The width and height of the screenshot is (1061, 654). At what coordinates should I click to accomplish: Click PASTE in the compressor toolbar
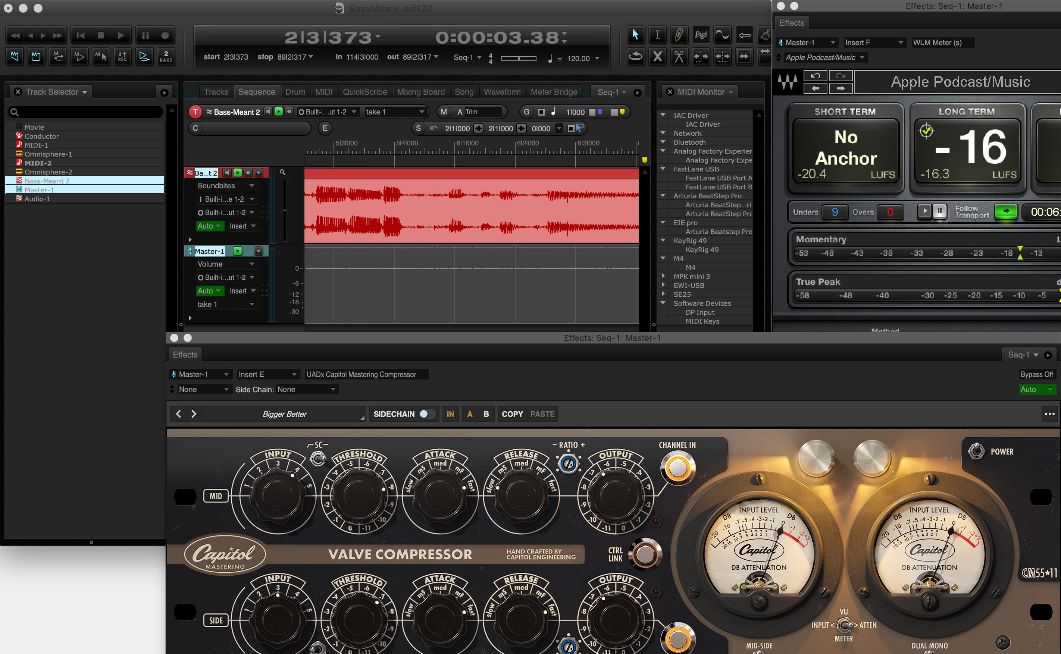point(542,414)
